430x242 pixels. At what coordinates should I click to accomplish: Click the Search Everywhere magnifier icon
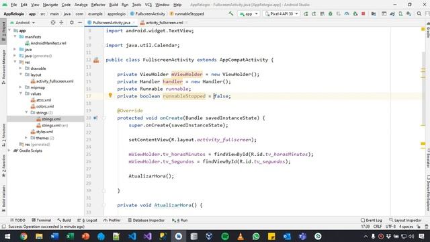click(419, 13)
